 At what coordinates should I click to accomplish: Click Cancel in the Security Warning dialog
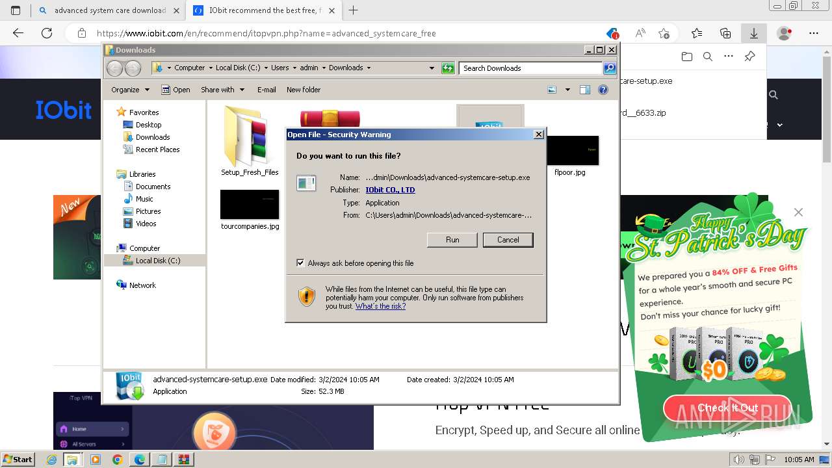coord(508,240)
